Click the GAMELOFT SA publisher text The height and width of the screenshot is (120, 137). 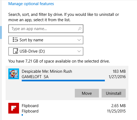35,77
